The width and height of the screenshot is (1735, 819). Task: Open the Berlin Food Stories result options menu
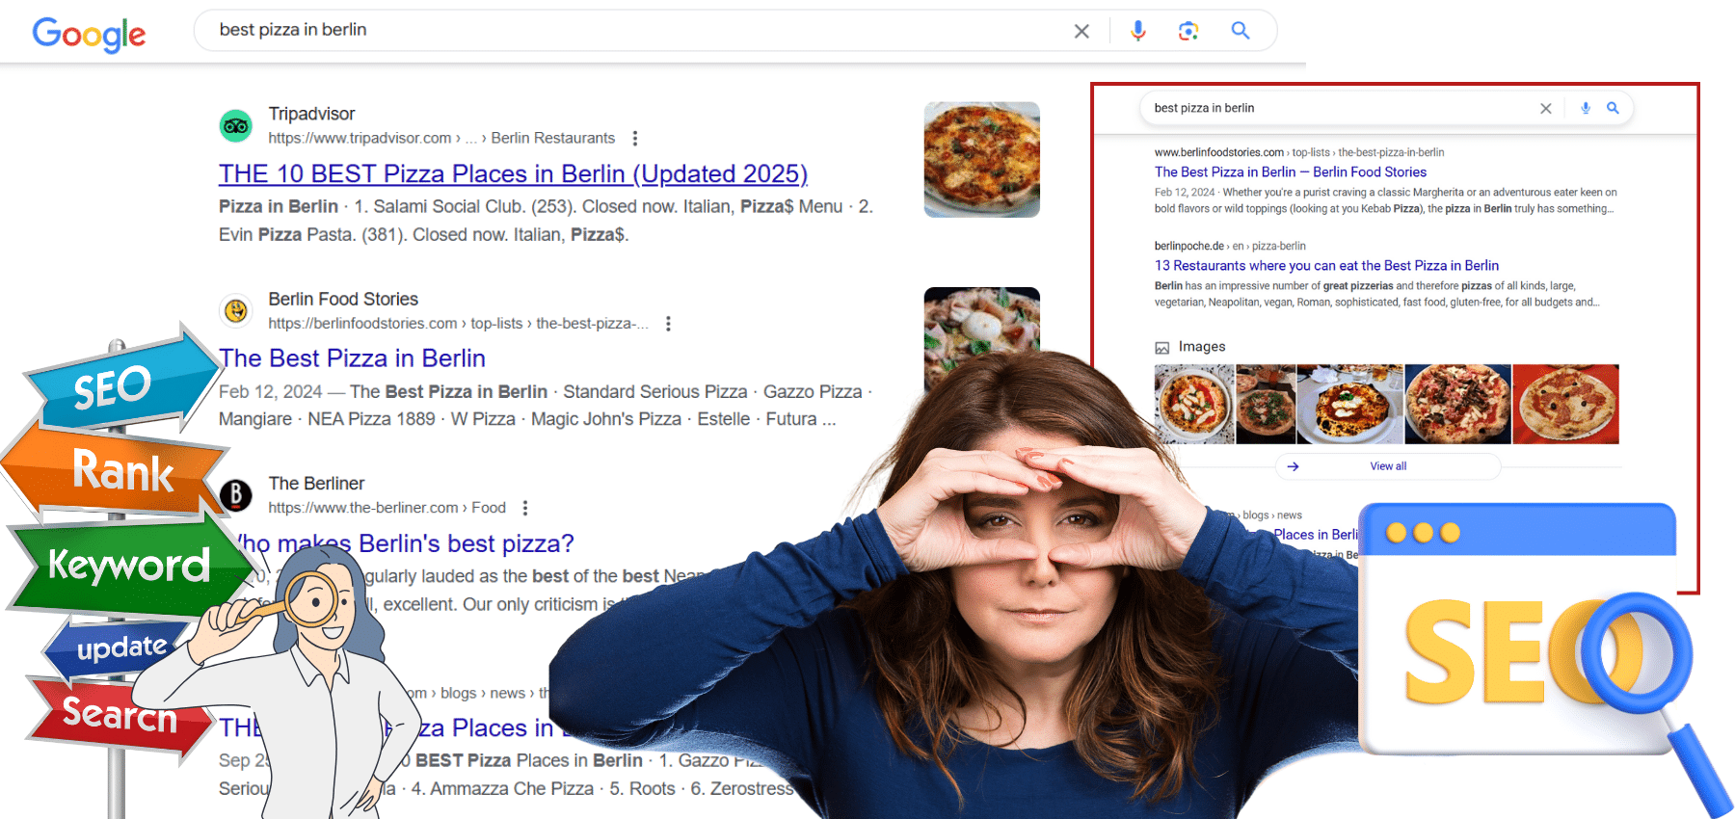(668, 324)
